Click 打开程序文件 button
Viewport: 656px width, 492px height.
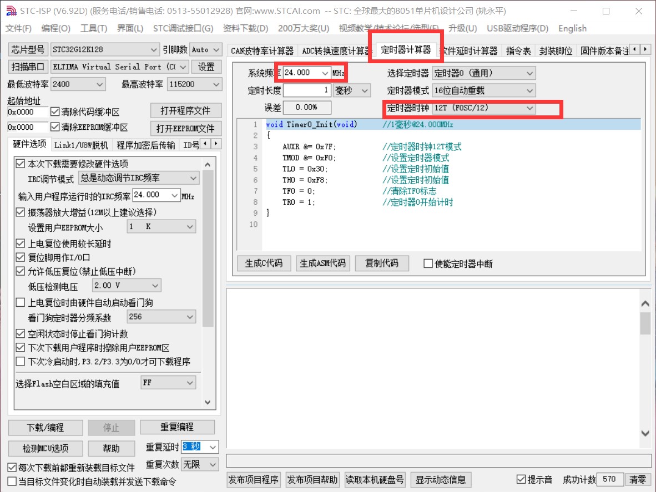tap(185, 110)
